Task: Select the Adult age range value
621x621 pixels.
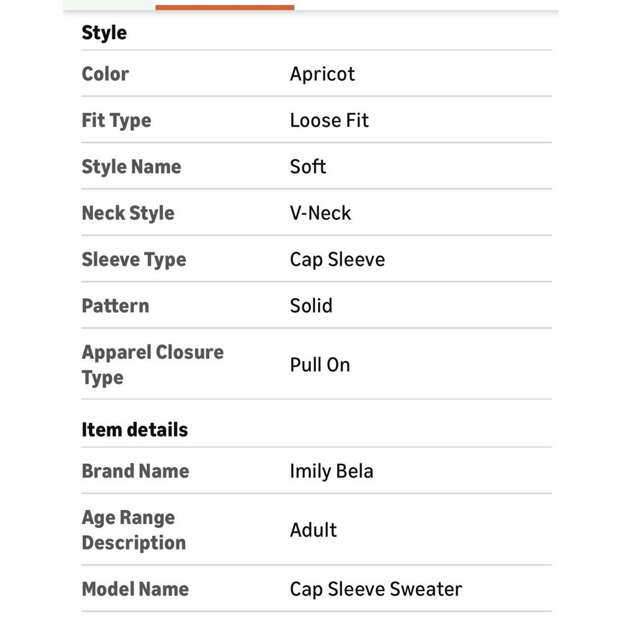Action: [313, 530]
